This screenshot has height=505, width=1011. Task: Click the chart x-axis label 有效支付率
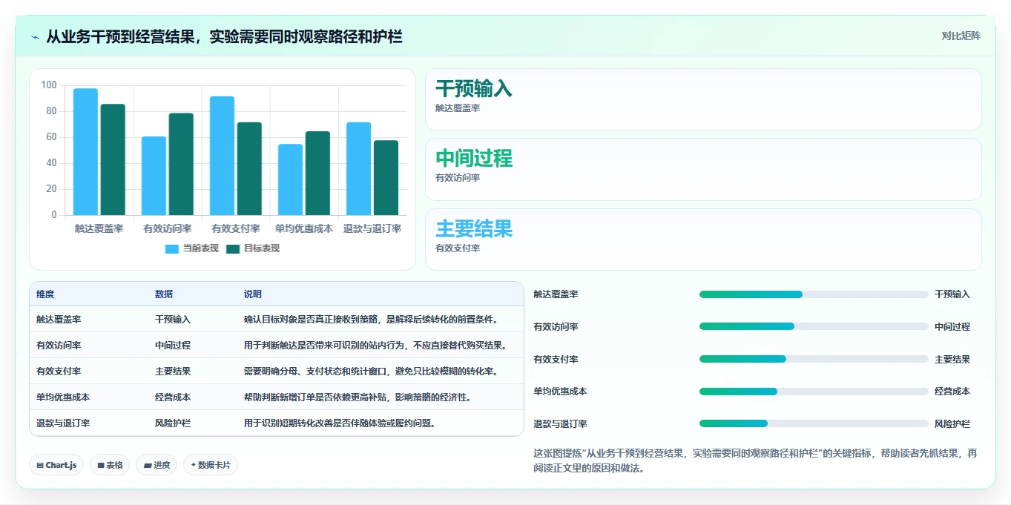pos(236,229)
